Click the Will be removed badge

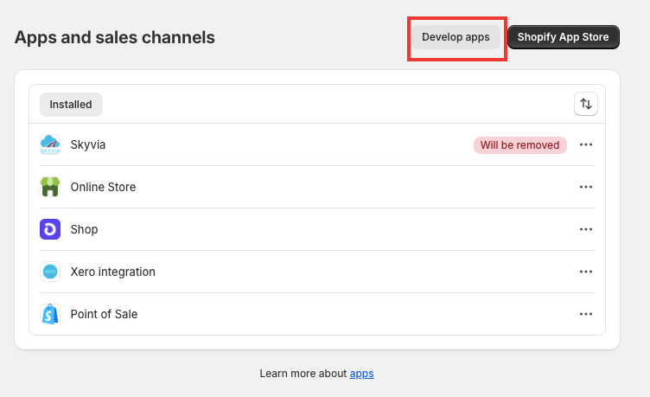click(519, 145)
